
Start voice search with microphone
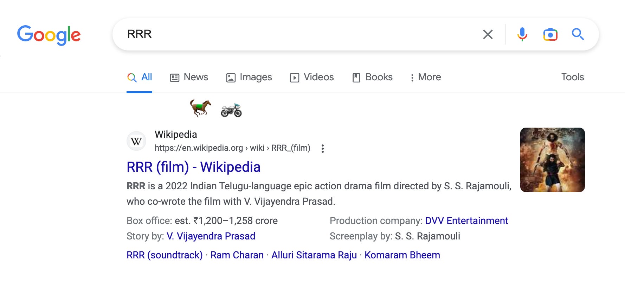522,34
